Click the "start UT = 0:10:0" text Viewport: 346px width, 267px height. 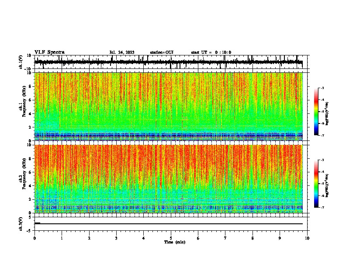[x=211, y=52]
